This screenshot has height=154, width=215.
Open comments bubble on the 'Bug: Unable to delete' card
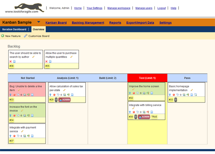[x=18, y=94]
